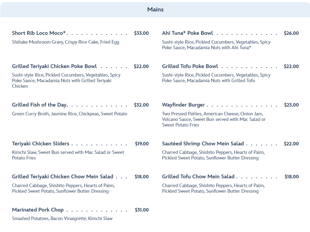The height and width of the screenshot is (232, 310).
Task: Click the Smashed Potatoes, Bacon Vinaigrette description
Action: [x=62, y=218]
